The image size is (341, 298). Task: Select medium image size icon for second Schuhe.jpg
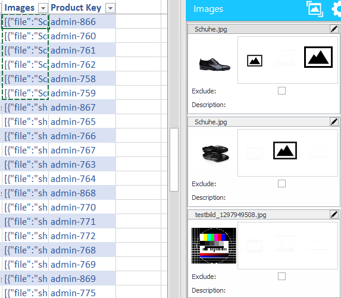pos(285,150)
